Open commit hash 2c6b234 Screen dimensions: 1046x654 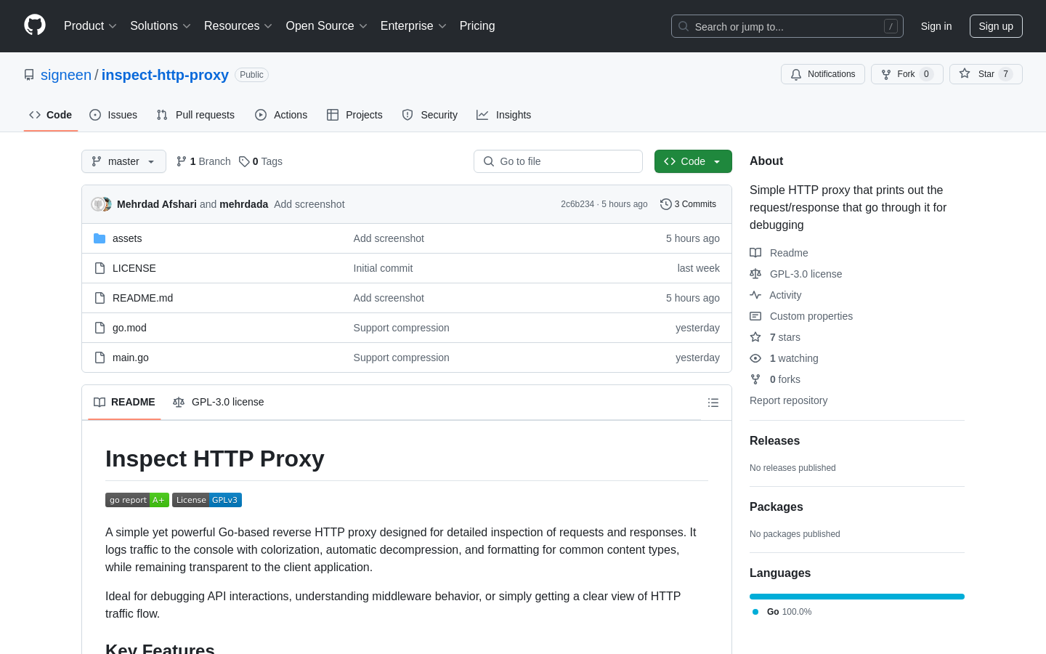577,204
